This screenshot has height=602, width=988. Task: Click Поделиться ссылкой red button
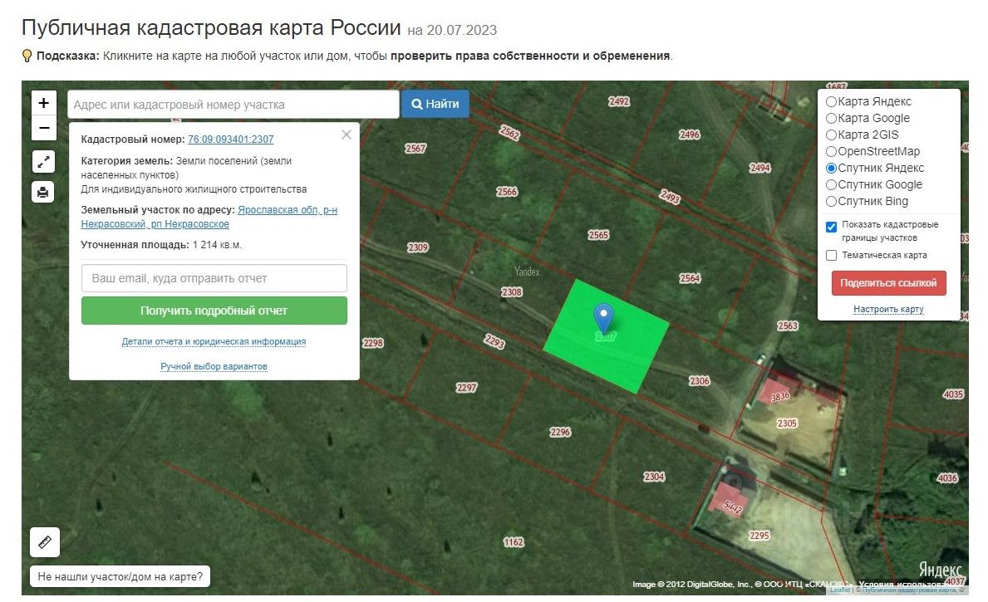click(888, 283)
